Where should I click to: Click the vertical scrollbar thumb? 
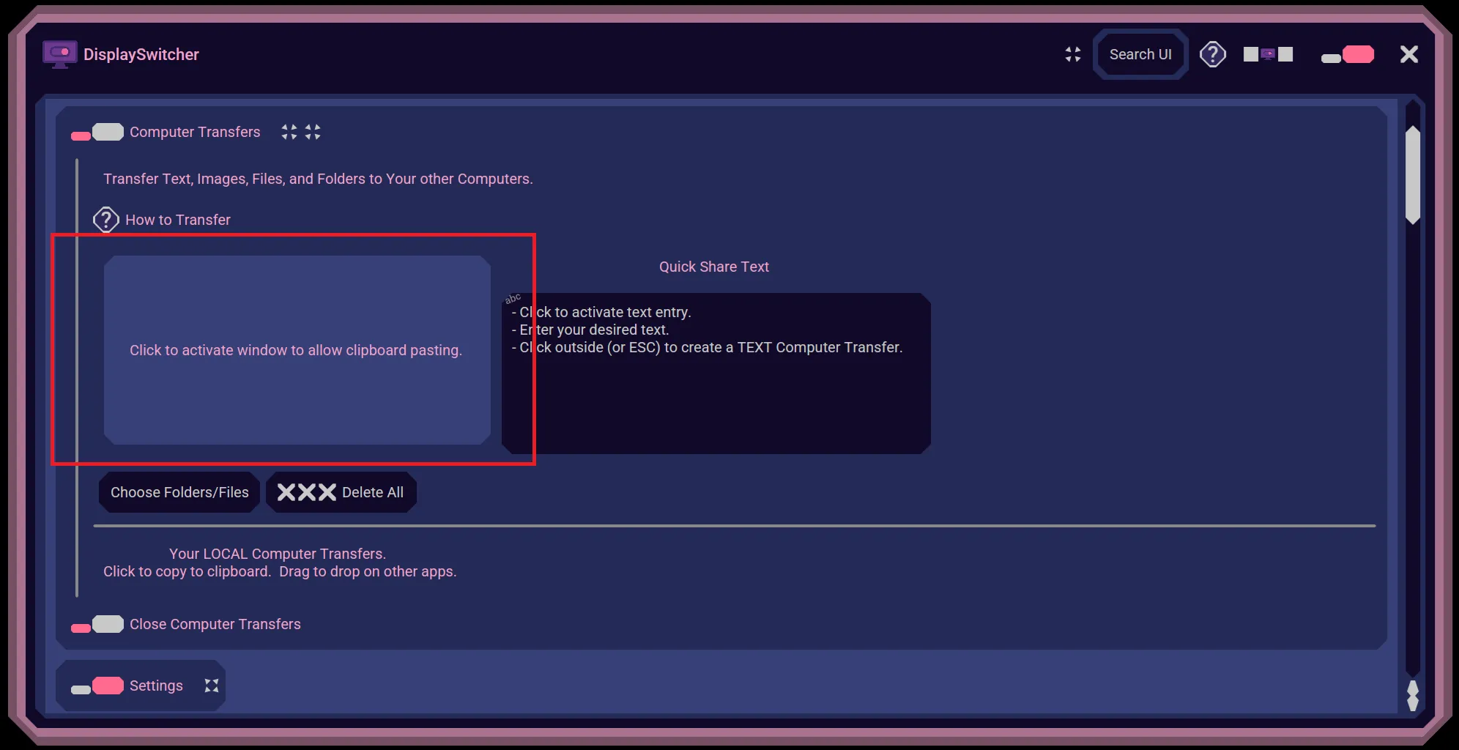(x=1413, y=175)
